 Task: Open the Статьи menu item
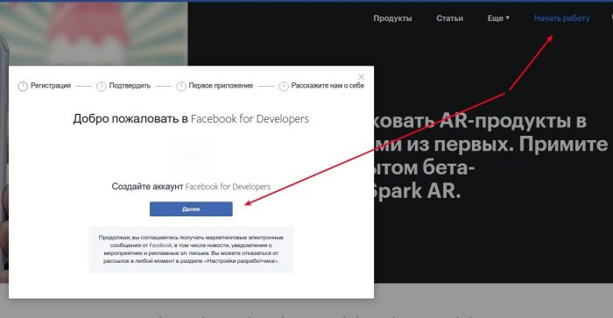coord(449,18)
